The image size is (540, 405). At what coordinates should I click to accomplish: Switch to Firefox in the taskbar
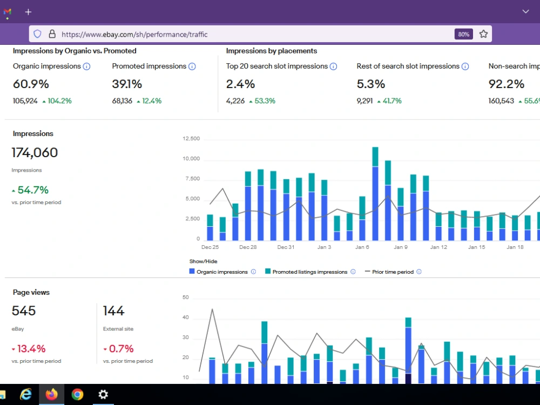pos(52,394)
